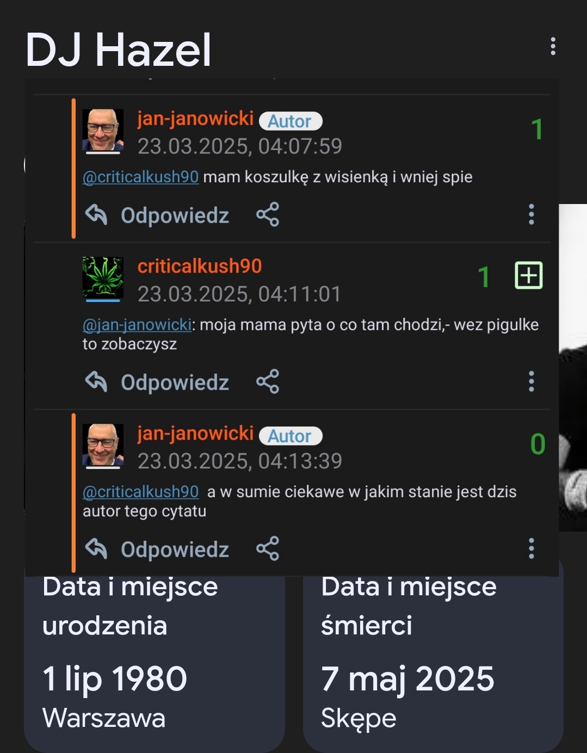Share the comment posted at 04:13:39

[x=268, y=548]
